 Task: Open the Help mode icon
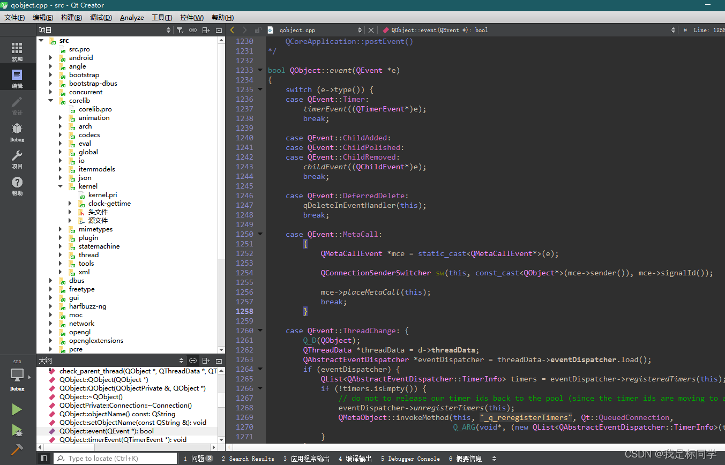pos(17,185)
